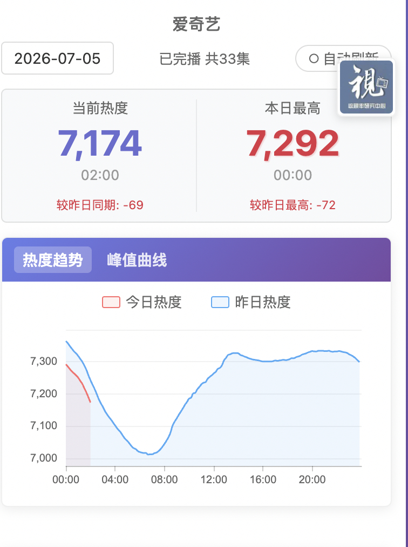The image size is (408, 547).
Task: Click the 当前热度 label
Action: coord(100,108)
